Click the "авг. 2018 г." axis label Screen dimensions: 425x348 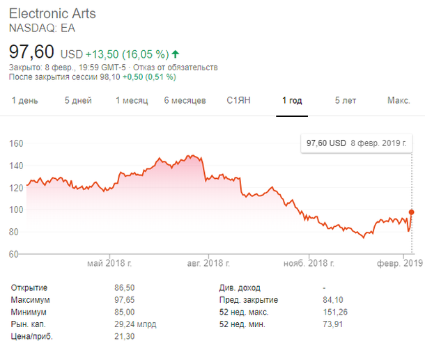tap(208, 263)
